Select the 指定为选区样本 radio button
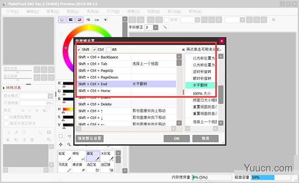The image size is (299, 183). 6,123
